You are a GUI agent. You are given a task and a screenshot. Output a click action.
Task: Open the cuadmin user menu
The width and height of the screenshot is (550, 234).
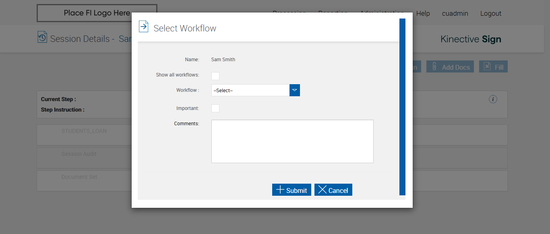tap(455, 14)
